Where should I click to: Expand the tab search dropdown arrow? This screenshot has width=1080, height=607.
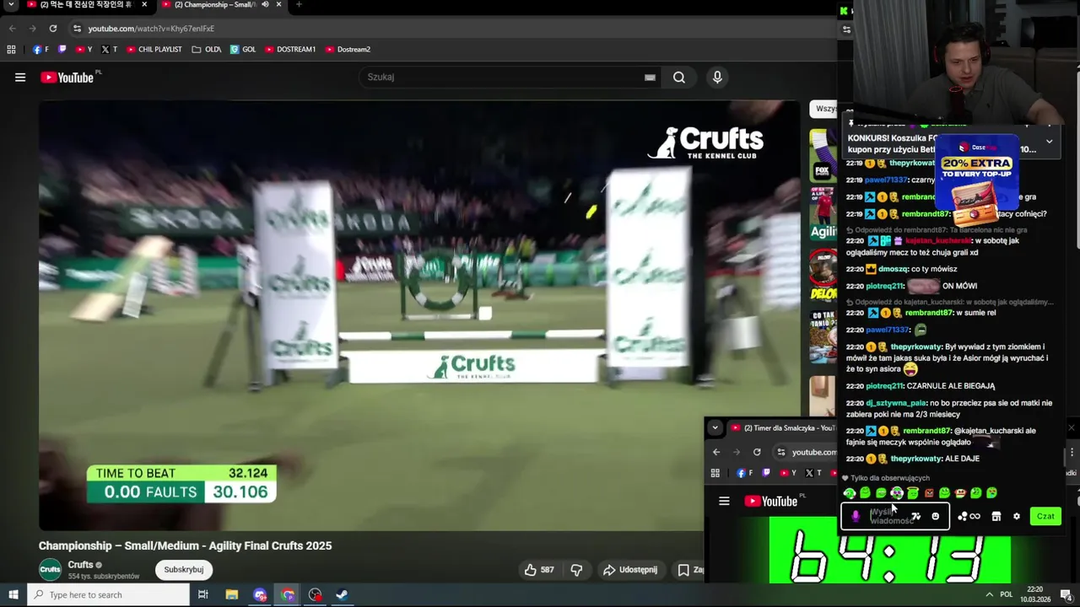coord(11,4)
